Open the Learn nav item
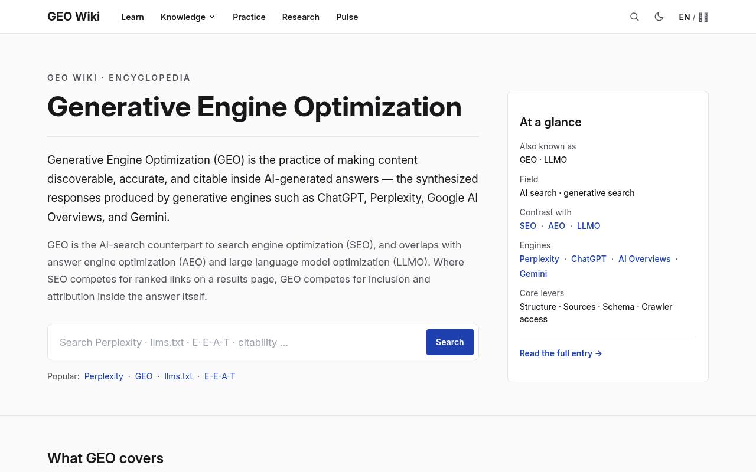 (132, 17)
